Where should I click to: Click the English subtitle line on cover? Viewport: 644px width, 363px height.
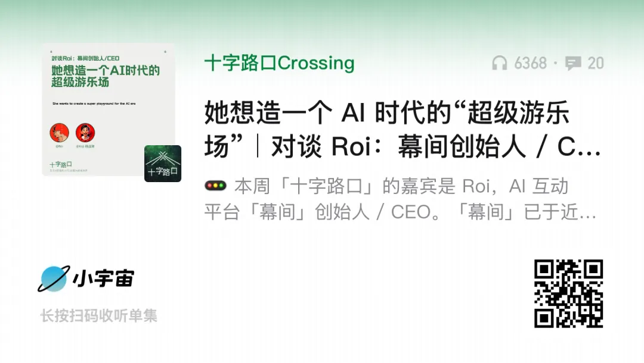[x=94, y=104]
